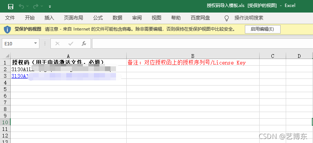Click the Enter checkmark in formula bar
Image resolution: width=313 pixels, height=143 pixels.
[x=71, y=43]
